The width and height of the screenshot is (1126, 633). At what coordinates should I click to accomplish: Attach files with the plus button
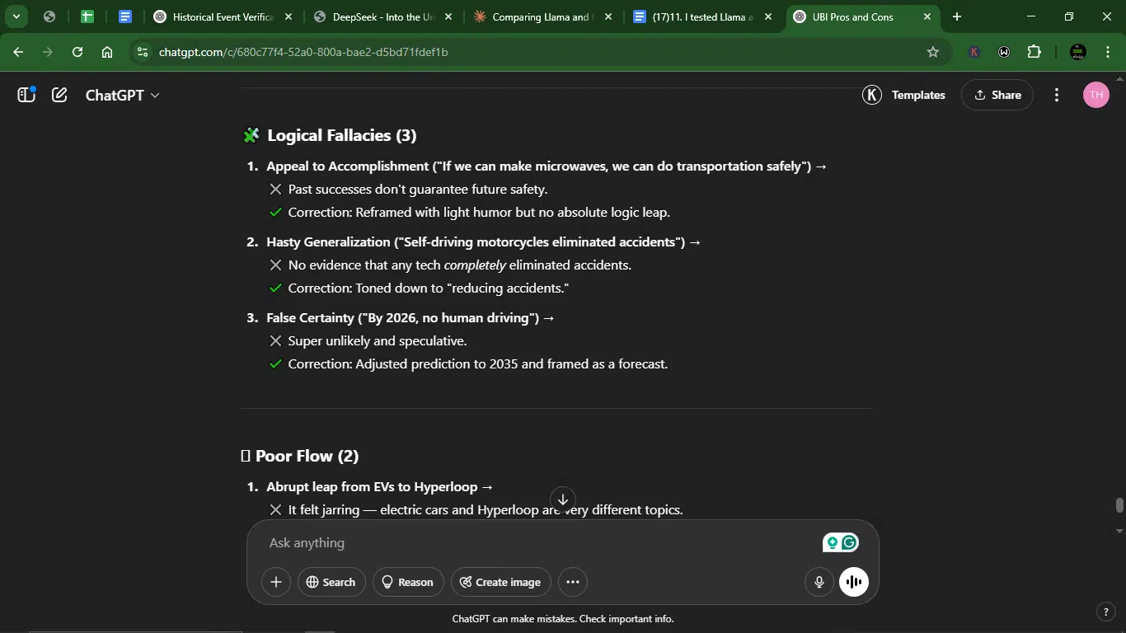[x=276, y=582]
